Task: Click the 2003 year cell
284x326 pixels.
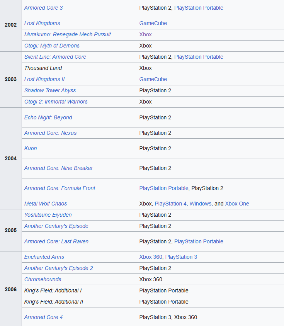Action: click(10, 80)
